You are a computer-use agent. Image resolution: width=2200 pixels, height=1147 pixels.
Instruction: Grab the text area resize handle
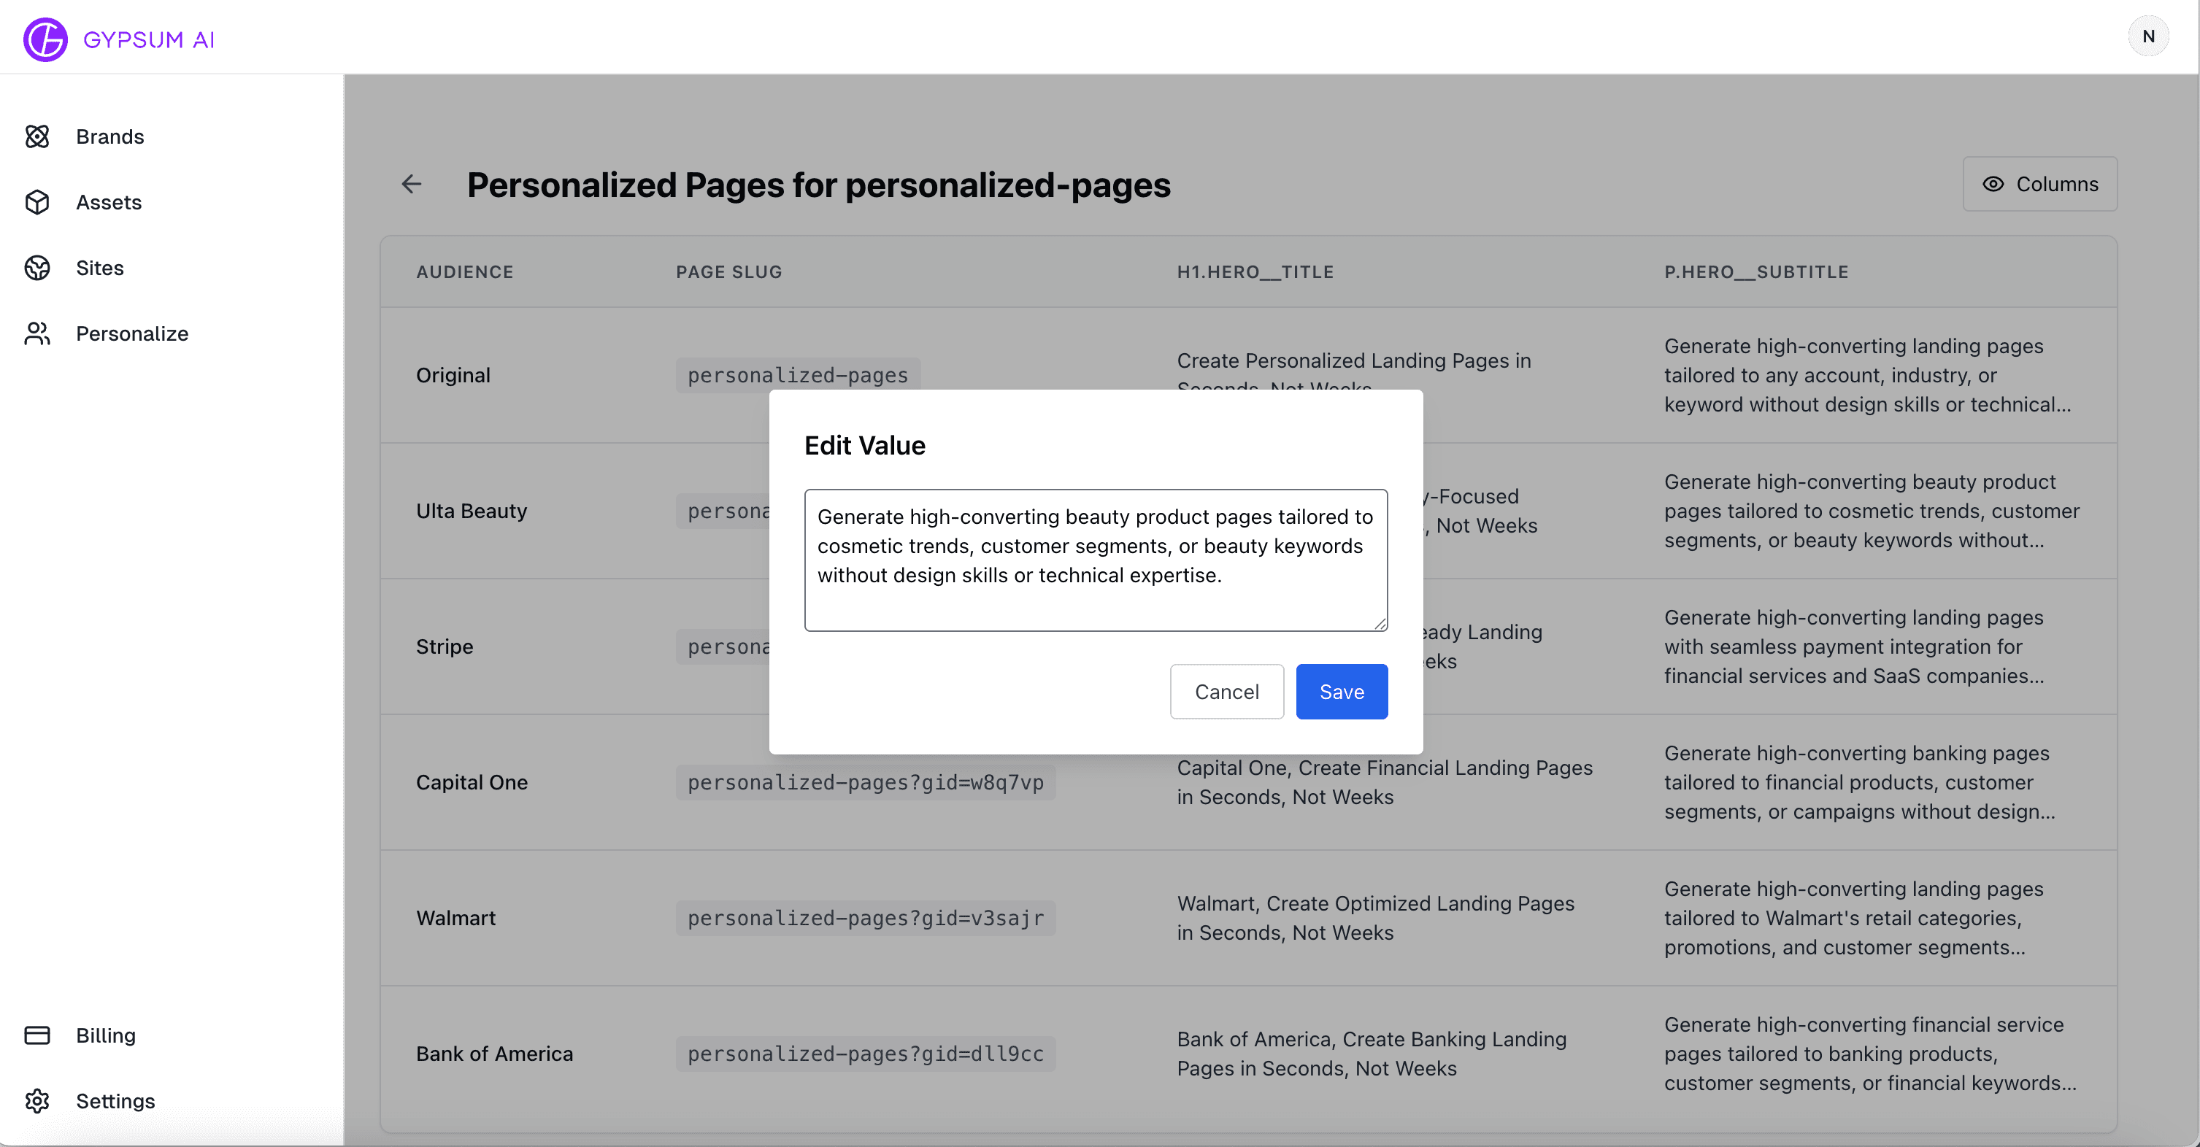pyautogui.click(x=1380, y=624)
